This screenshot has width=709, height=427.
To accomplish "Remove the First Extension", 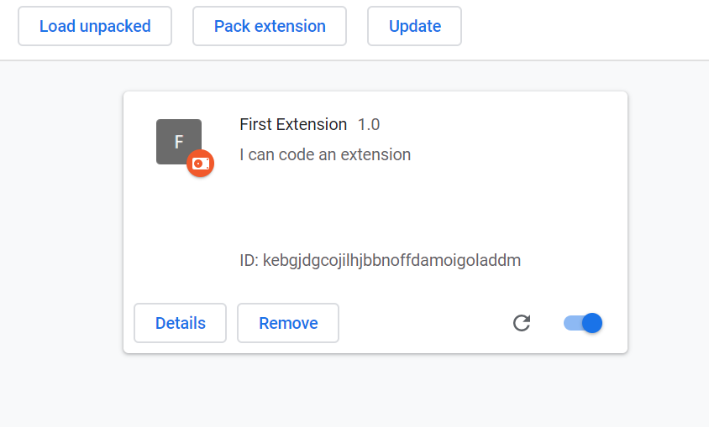I will tap(288, 323).
